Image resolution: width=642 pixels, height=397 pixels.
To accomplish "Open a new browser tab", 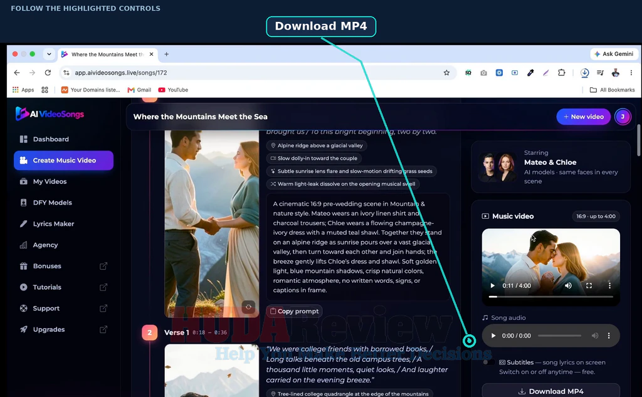I will pyautogui.click(x=166, y=54).
